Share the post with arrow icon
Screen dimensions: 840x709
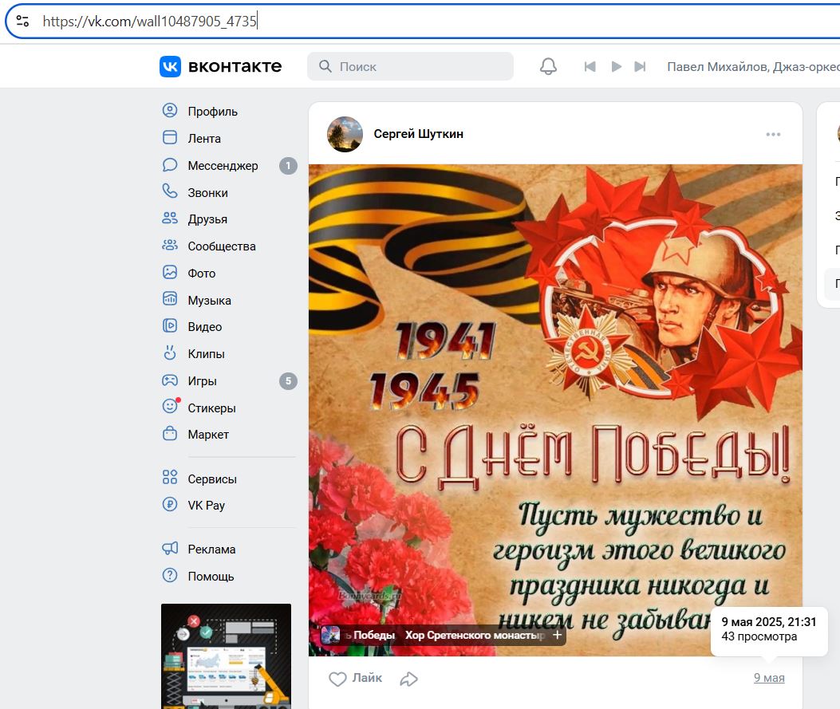(x=408, y=679)
